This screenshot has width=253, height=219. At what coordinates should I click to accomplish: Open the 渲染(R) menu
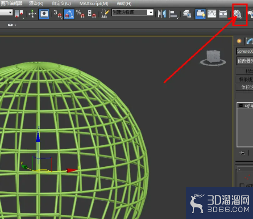36,4
